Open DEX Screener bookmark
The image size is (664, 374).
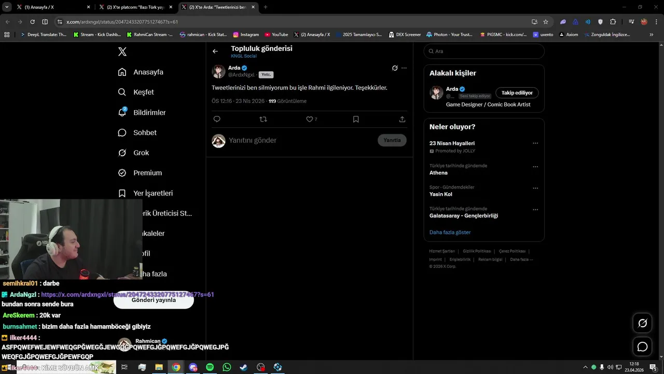(404, 34)
